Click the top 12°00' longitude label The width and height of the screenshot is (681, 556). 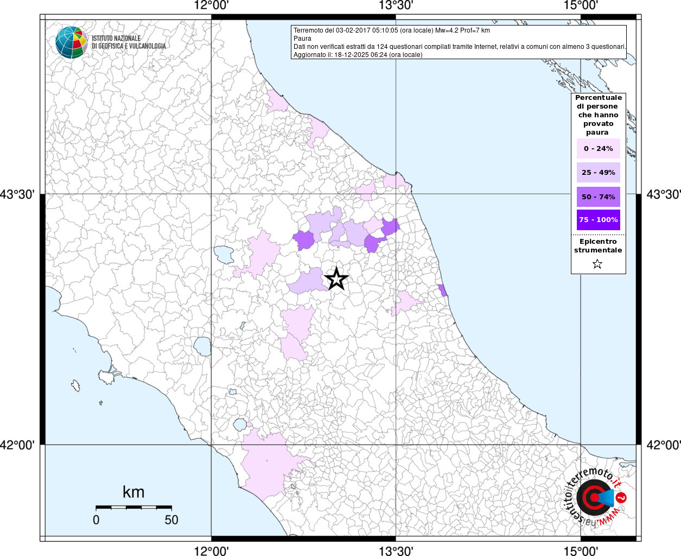point(211,6)
